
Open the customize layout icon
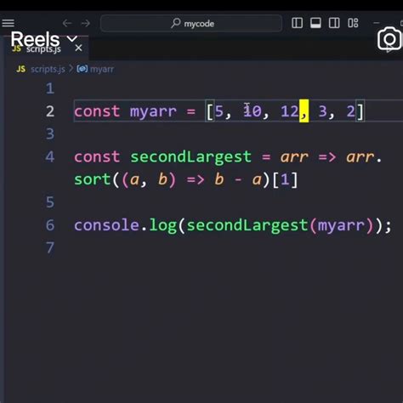(x=353, y=23)
